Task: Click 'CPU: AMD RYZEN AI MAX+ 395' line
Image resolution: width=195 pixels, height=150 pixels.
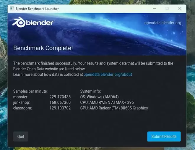Action: coord(107,102)
